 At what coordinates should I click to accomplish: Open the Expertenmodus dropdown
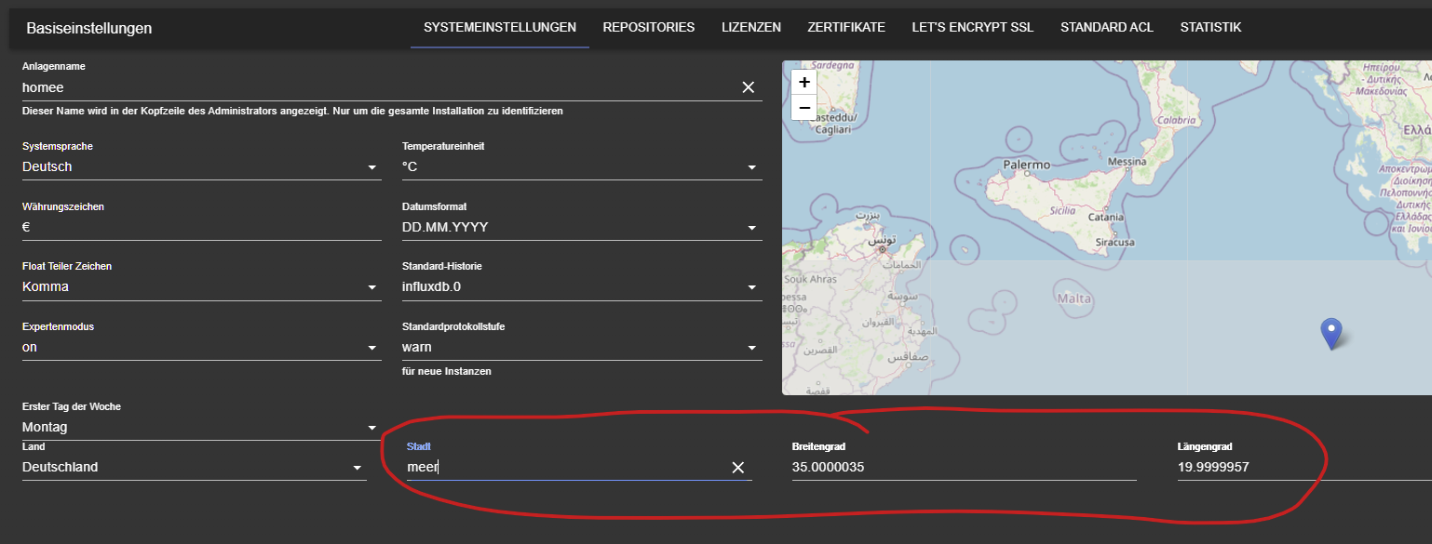201,348
